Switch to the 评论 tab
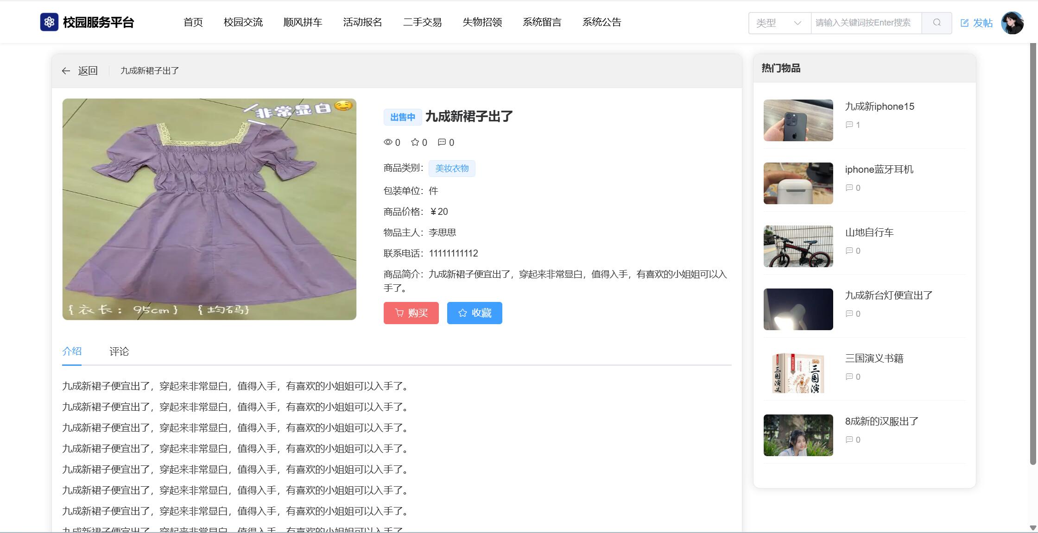 119,351
